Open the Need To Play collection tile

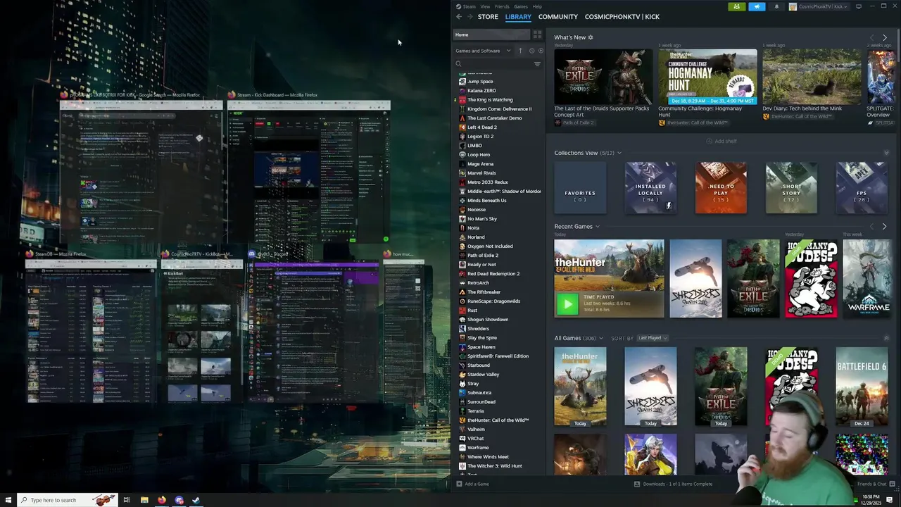721,187
